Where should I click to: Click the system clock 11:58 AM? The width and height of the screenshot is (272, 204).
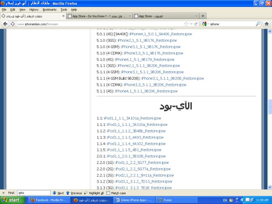pyautogui.click(x=262, y=200)
